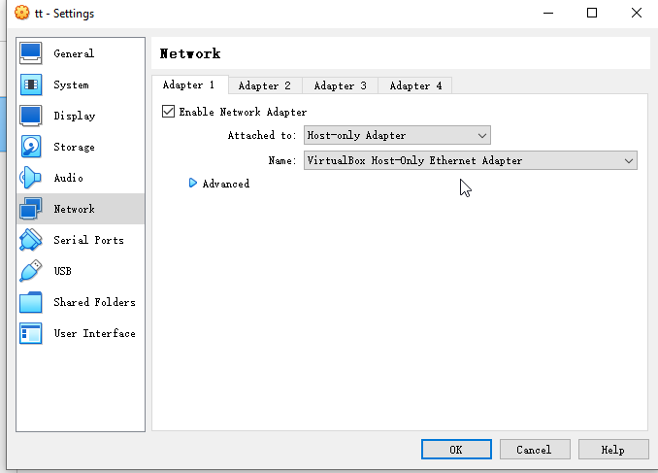Click the Display screen icon

(31, 116)
